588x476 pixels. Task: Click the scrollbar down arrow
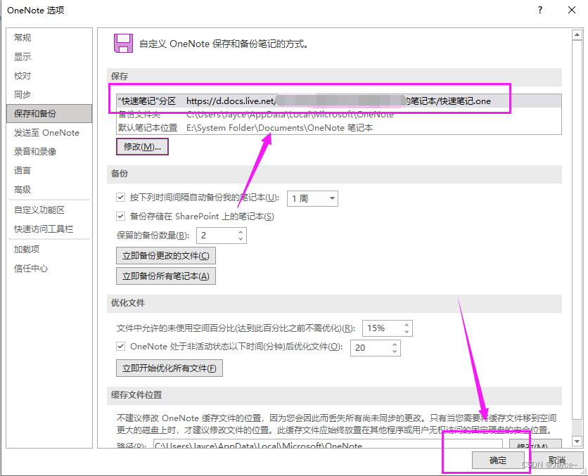pos(577,441)
